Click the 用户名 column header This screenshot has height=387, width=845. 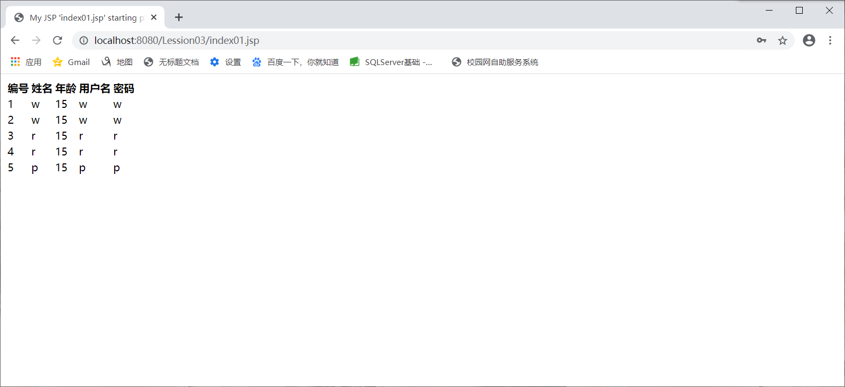(x=95, y=88)
